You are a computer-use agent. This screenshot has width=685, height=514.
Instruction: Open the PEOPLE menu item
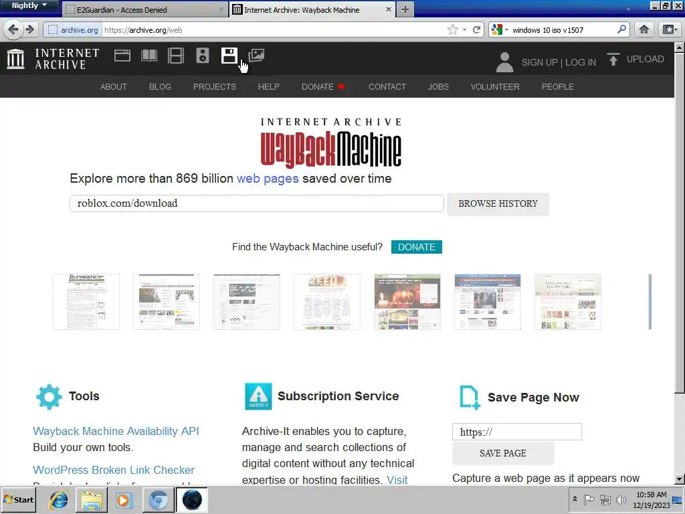[557, 86]
